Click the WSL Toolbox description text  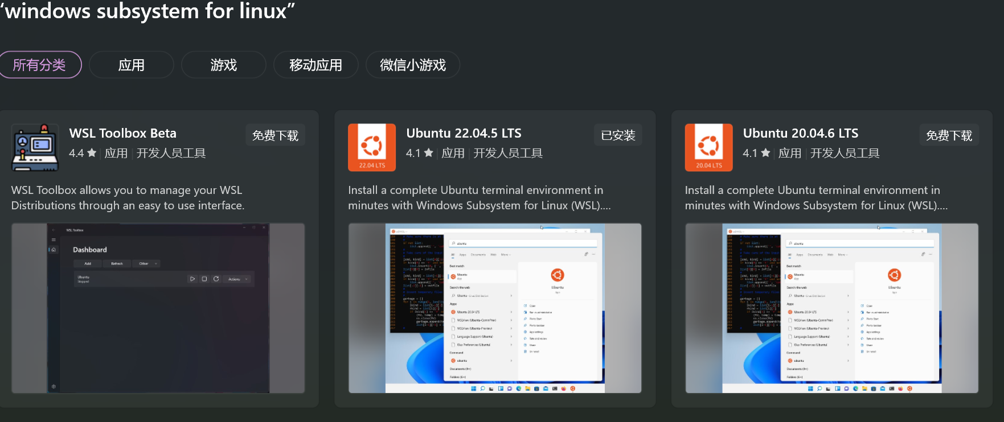(128, 198)
